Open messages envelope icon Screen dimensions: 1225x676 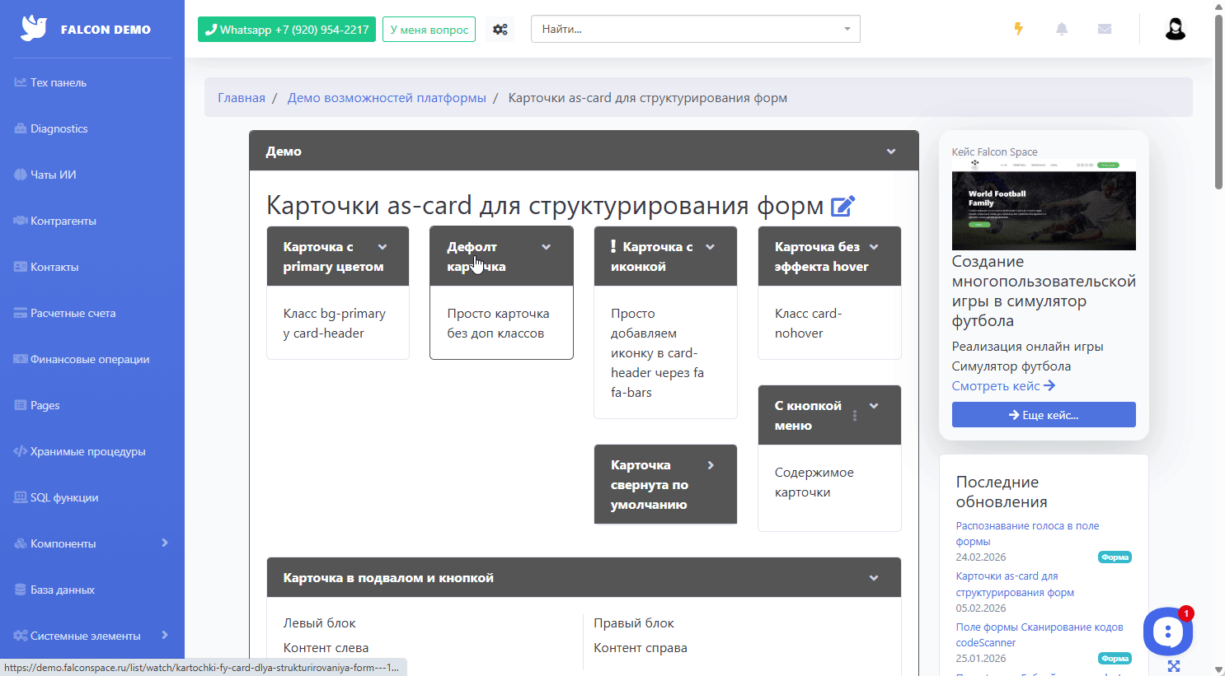(1105, 29)
